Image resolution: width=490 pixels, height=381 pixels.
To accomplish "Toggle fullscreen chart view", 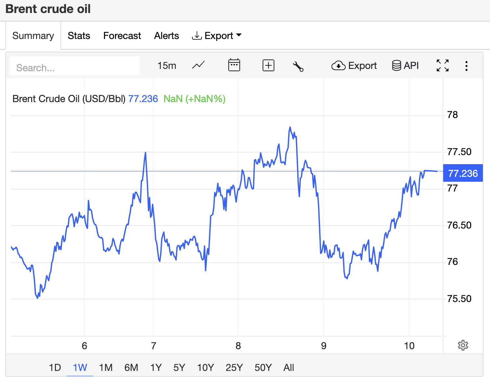I will click(443, 66).
